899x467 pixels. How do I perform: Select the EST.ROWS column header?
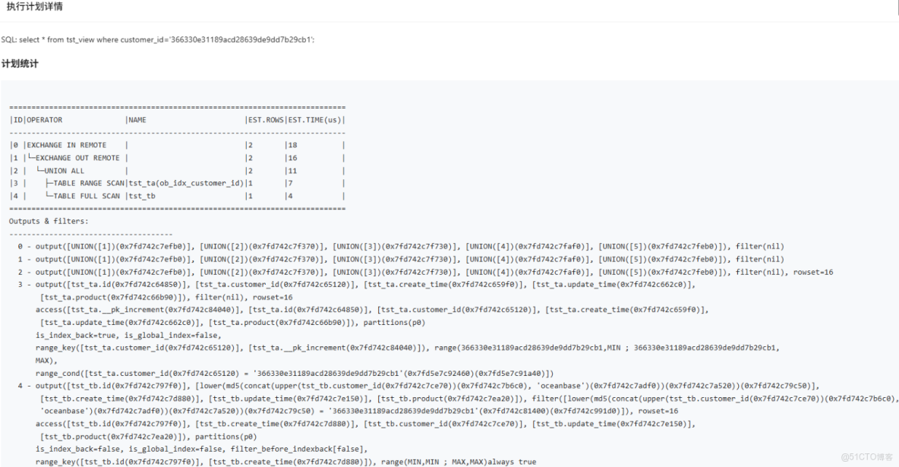click(266, 120)
